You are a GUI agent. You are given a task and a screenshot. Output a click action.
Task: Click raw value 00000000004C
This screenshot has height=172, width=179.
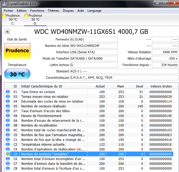[x=161, y=154]
